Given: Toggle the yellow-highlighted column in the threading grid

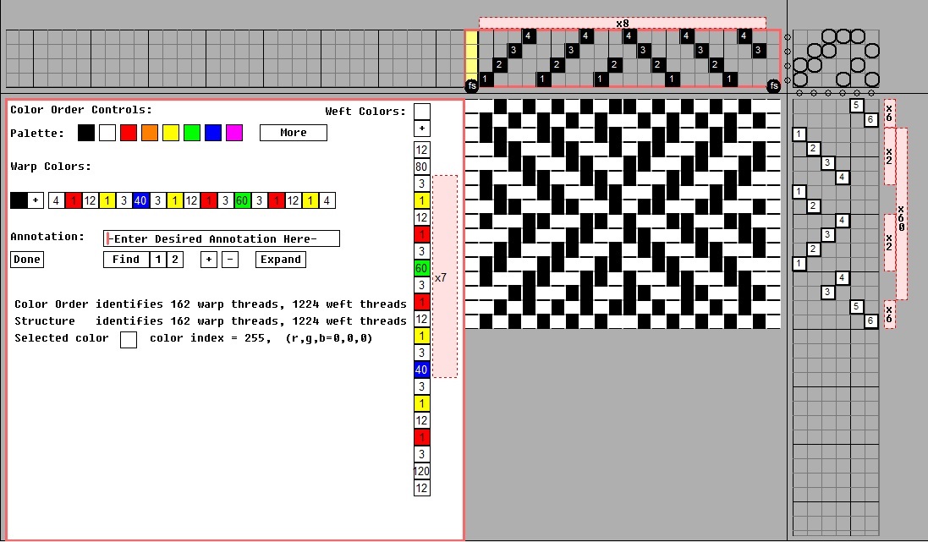Looking at the screenshot, I should point(471,57).
